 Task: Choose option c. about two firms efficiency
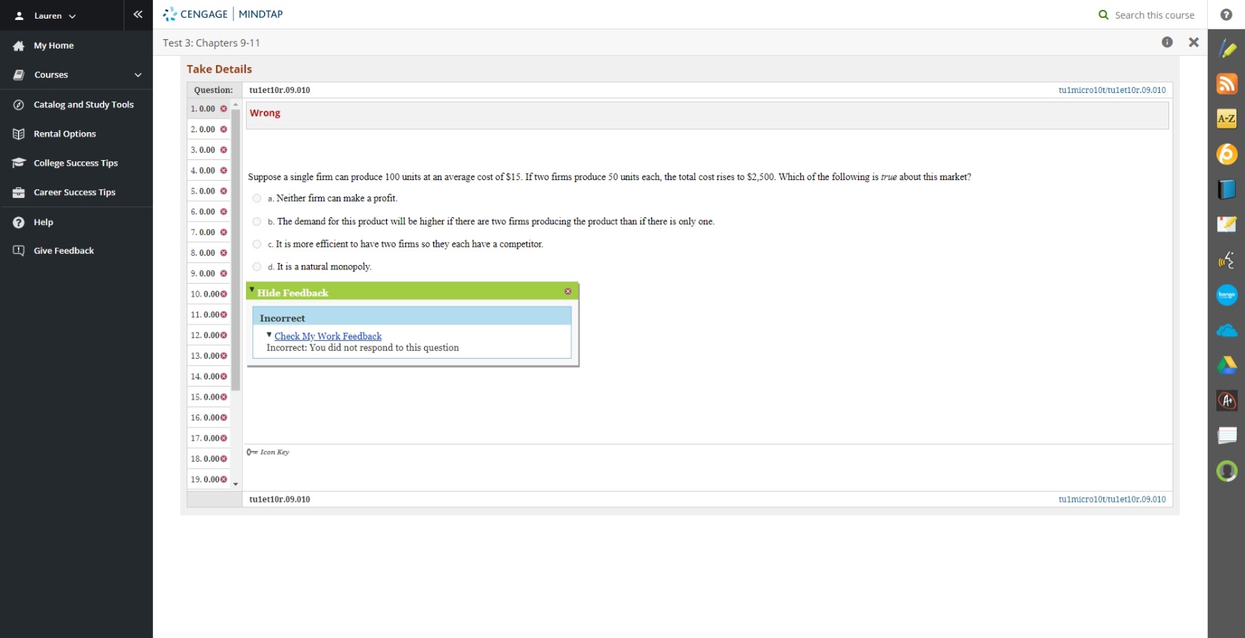pyautogui.click(x=257, y=244)
